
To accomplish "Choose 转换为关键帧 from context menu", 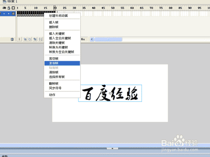I will [x=62, y=47].
